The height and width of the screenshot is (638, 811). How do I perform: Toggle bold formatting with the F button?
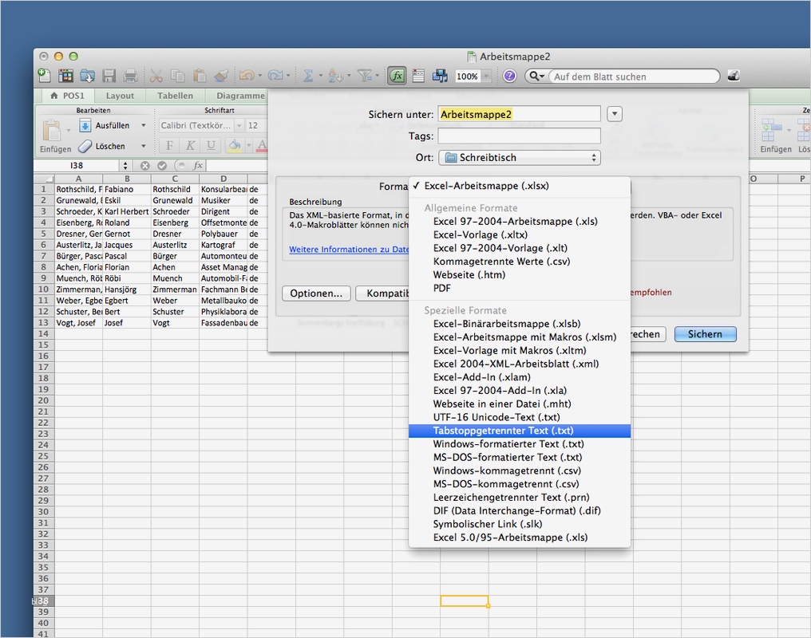point(170,146)
